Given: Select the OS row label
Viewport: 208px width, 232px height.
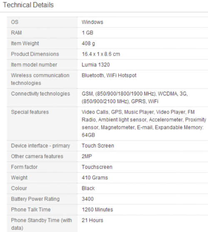Looking at the screenshot, I should [x=15, y=22].
